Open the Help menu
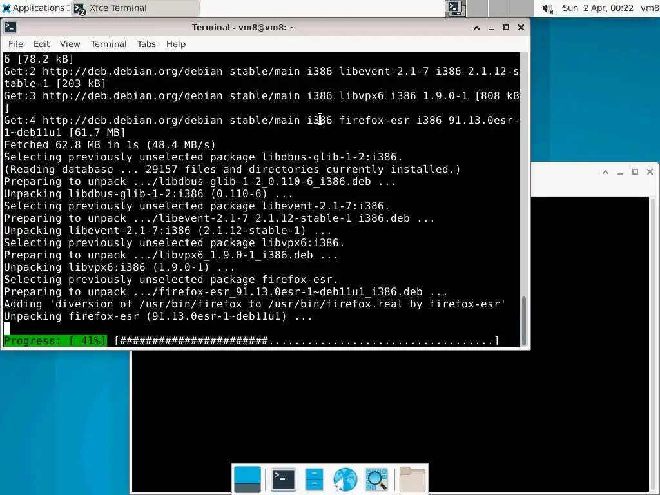 175,44
